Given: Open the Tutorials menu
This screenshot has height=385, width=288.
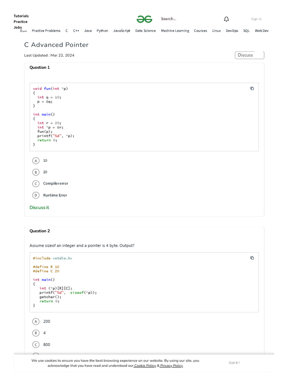Looking at the screenshot, I should [x=21, y=16].
